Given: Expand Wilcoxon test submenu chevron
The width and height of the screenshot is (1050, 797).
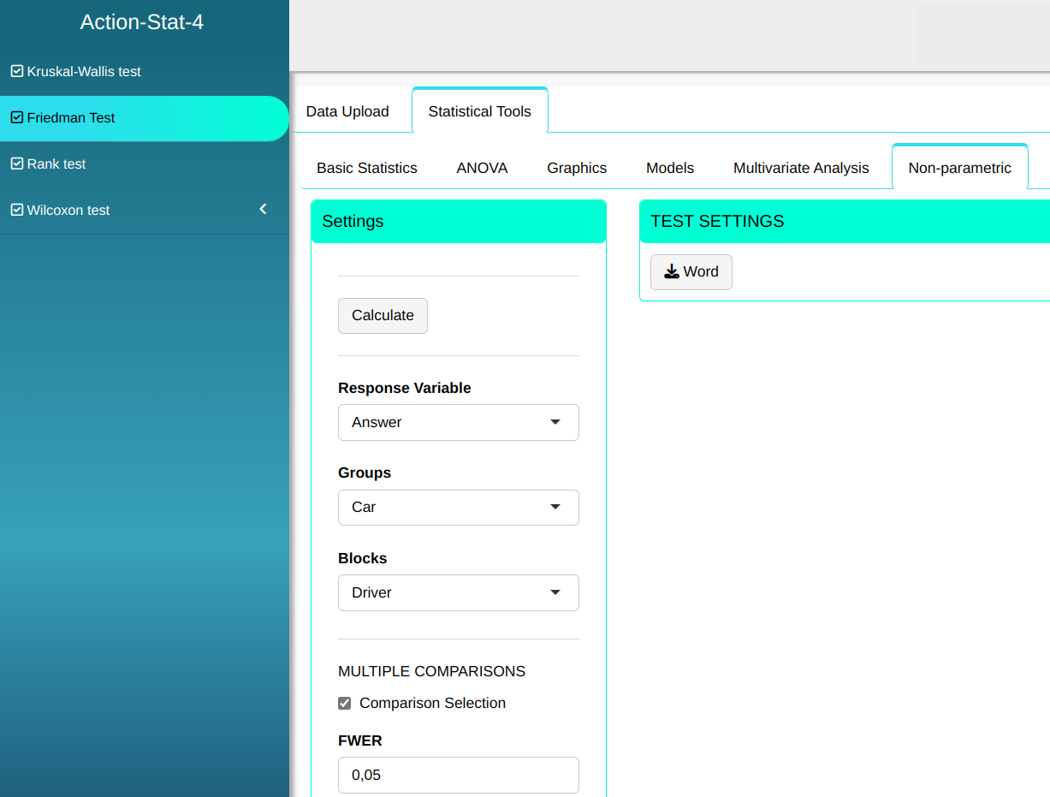Looking at the screenshot, I should pos(264,210).
